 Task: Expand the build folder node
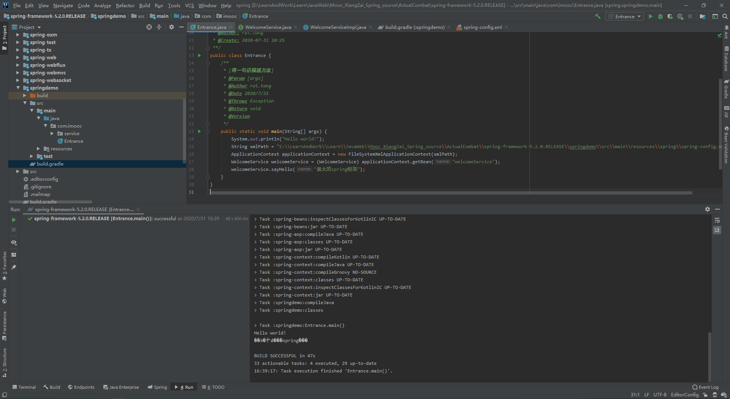24,95
